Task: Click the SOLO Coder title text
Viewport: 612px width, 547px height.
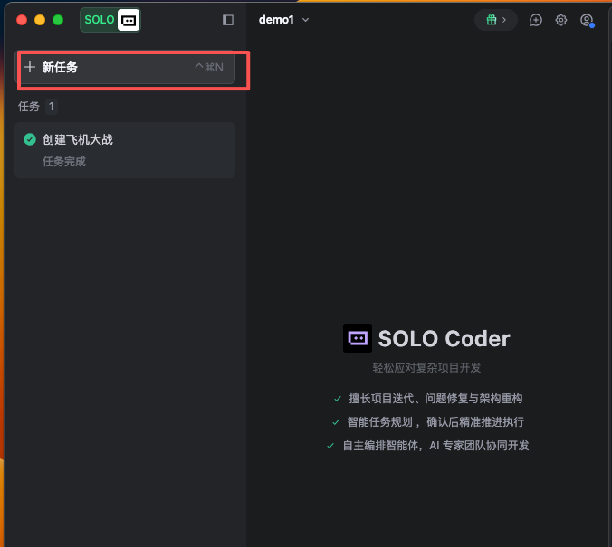Action: [x=444, y=338]
